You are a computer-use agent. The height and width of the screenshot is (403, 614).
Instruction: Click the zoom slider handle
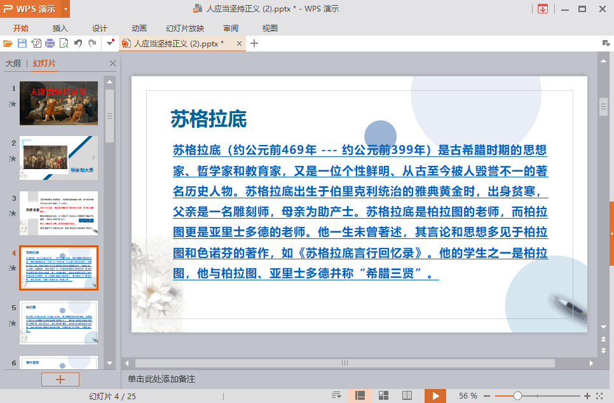tap(517, 395)
